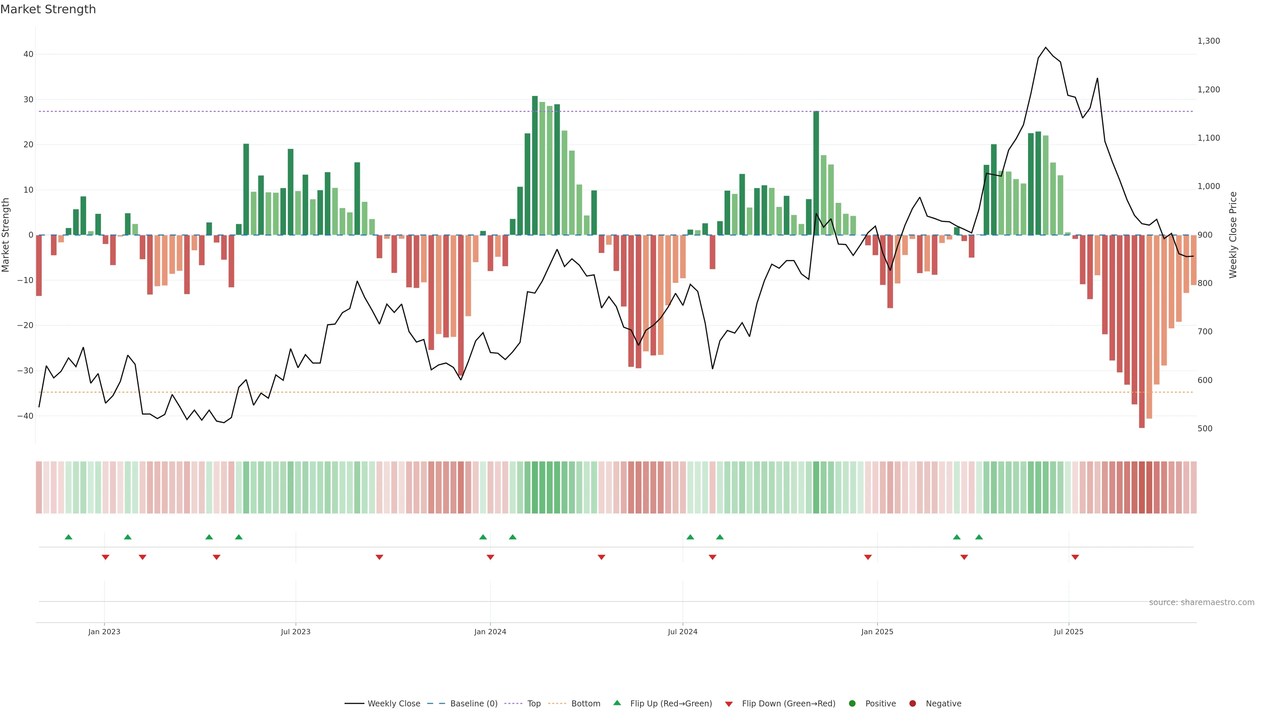Click the Weekly Close Price axis title
This screenshot has height=715, width=1271.
point(1233,235)
